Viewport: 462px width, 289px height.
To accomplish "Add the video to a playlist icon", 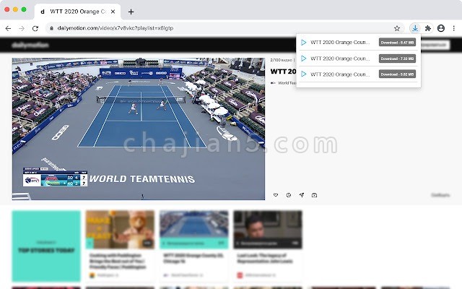I will click(x=315, y=195).
